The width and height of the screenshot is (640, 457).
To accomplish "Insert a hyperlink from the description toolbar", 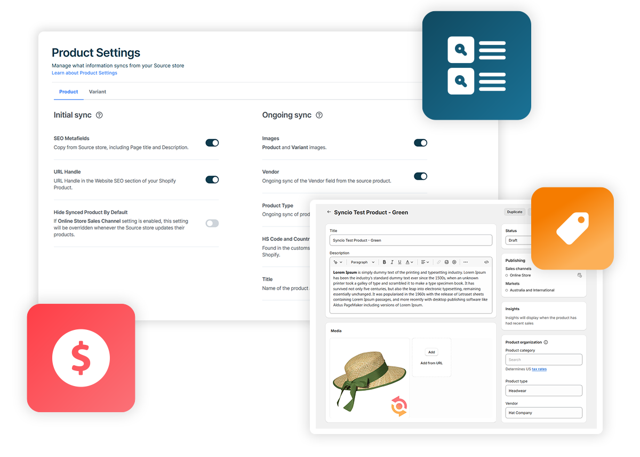I will click(438, 262).
